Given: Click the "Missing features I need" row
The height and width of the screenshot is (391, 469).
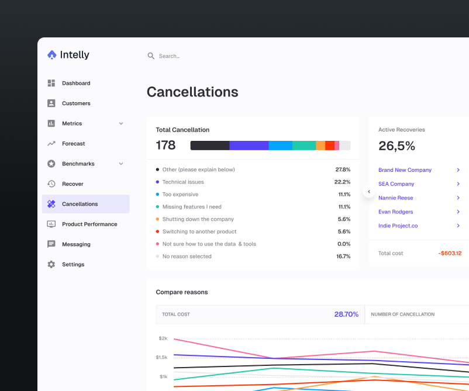Looking at the screenshot, I should [x=253, y=207].
